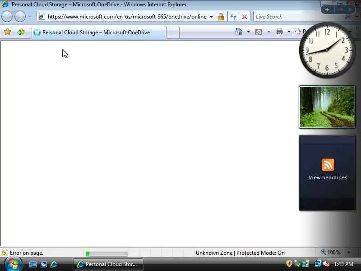Image resolution: width=361 pixels, height=271 pixels.
Task: Click the browser Back button
Action: [7, 17]
